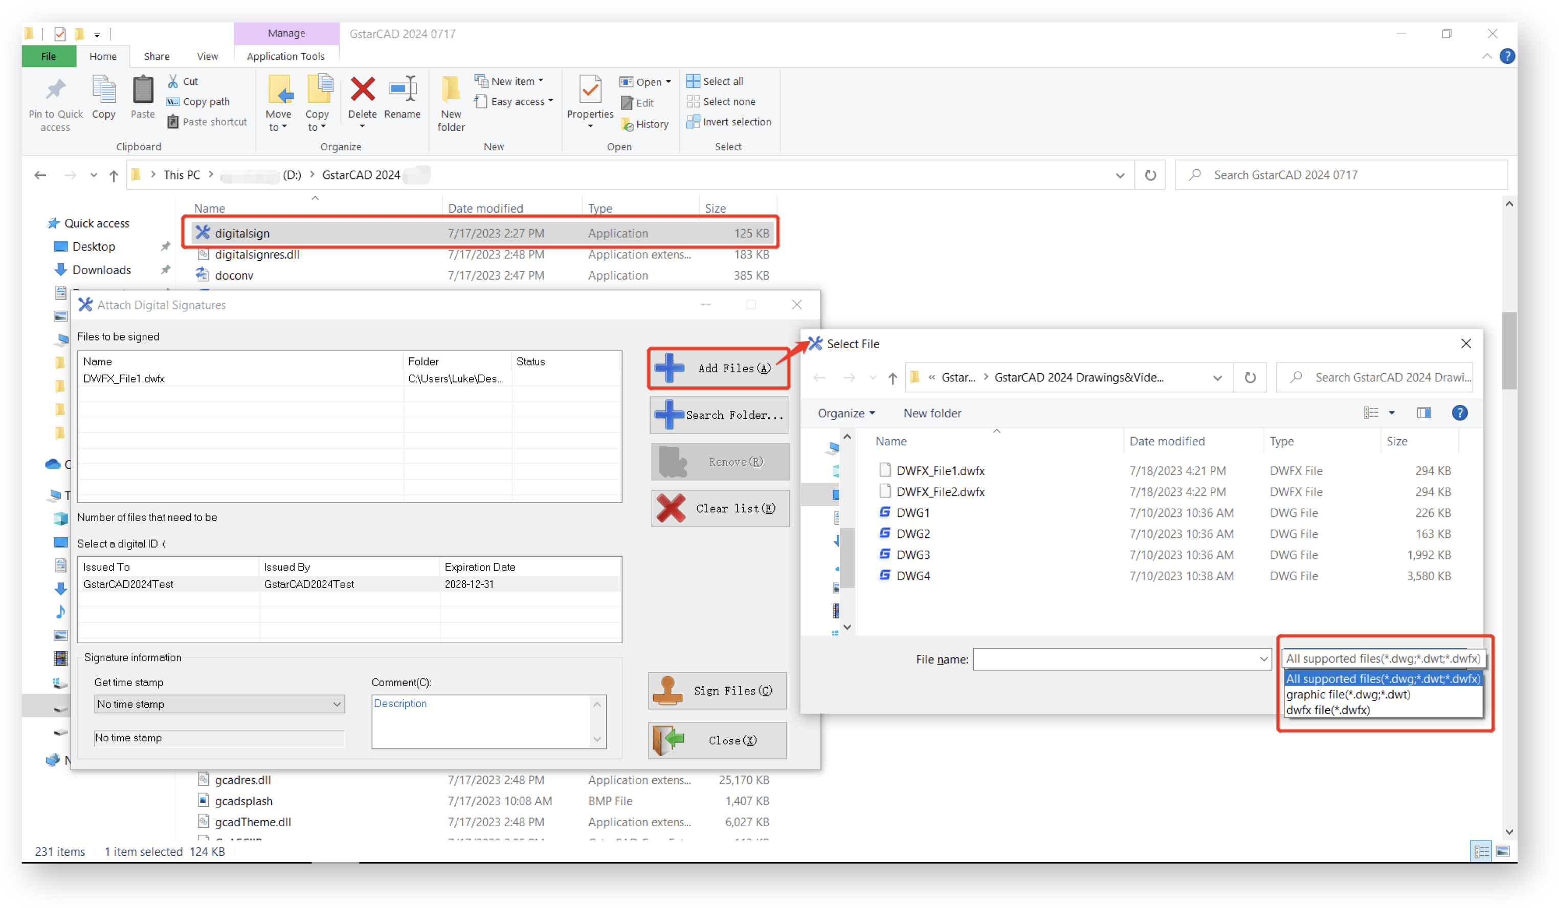Select graphic file(*.dwg;*.dwt) filter option
The width and height of the screenshot is (1559, 908).
(1383, 695)
